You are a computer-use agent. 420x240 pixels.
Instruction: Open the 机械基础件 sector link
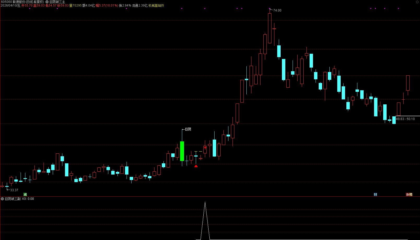pyautogui.click(x=156, y=5)
